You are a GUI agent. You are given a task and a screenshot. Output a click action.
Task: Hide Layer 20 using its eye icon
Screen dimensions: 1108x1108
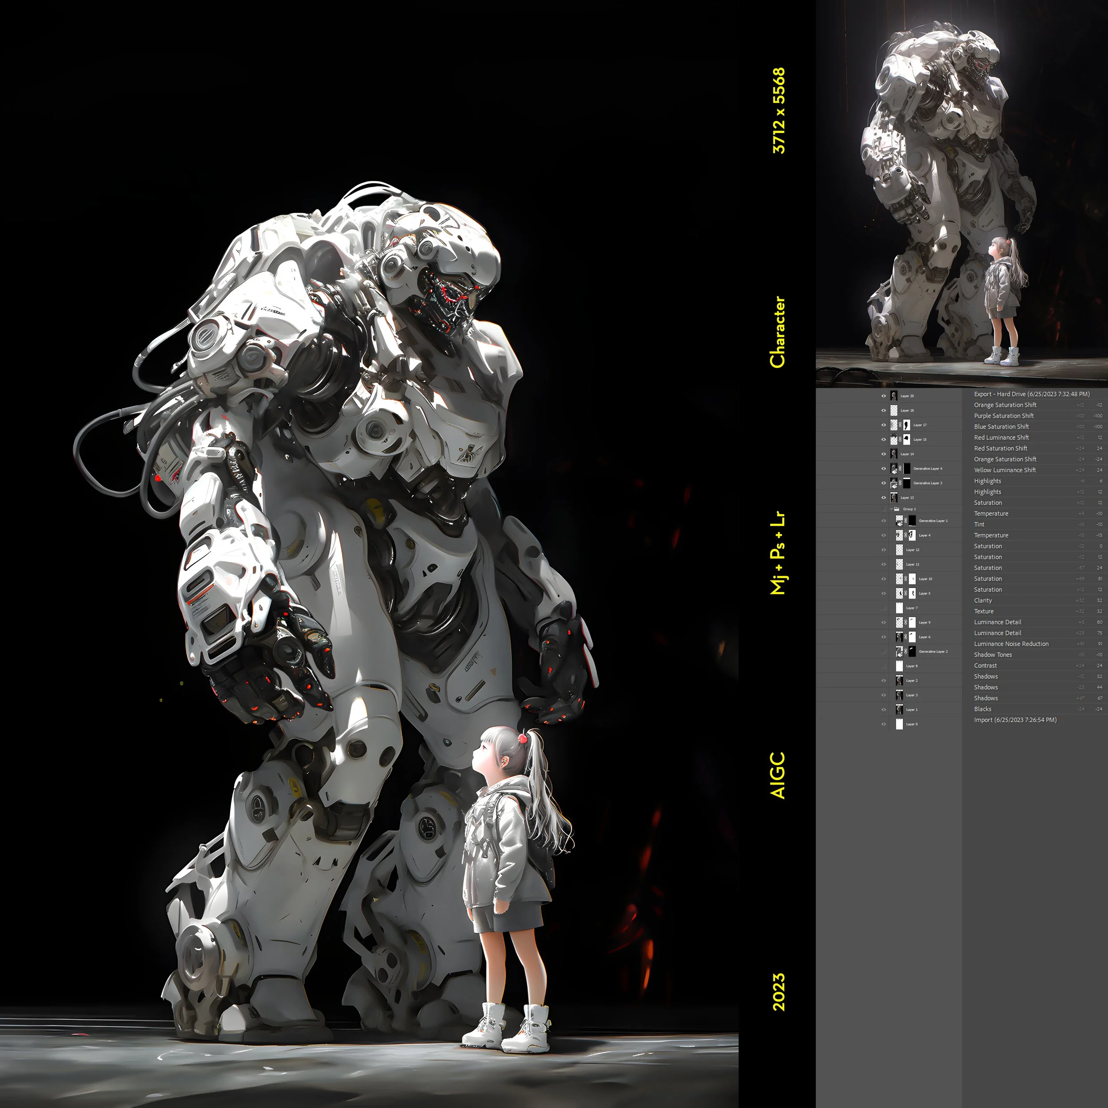[x=883, y=396]
